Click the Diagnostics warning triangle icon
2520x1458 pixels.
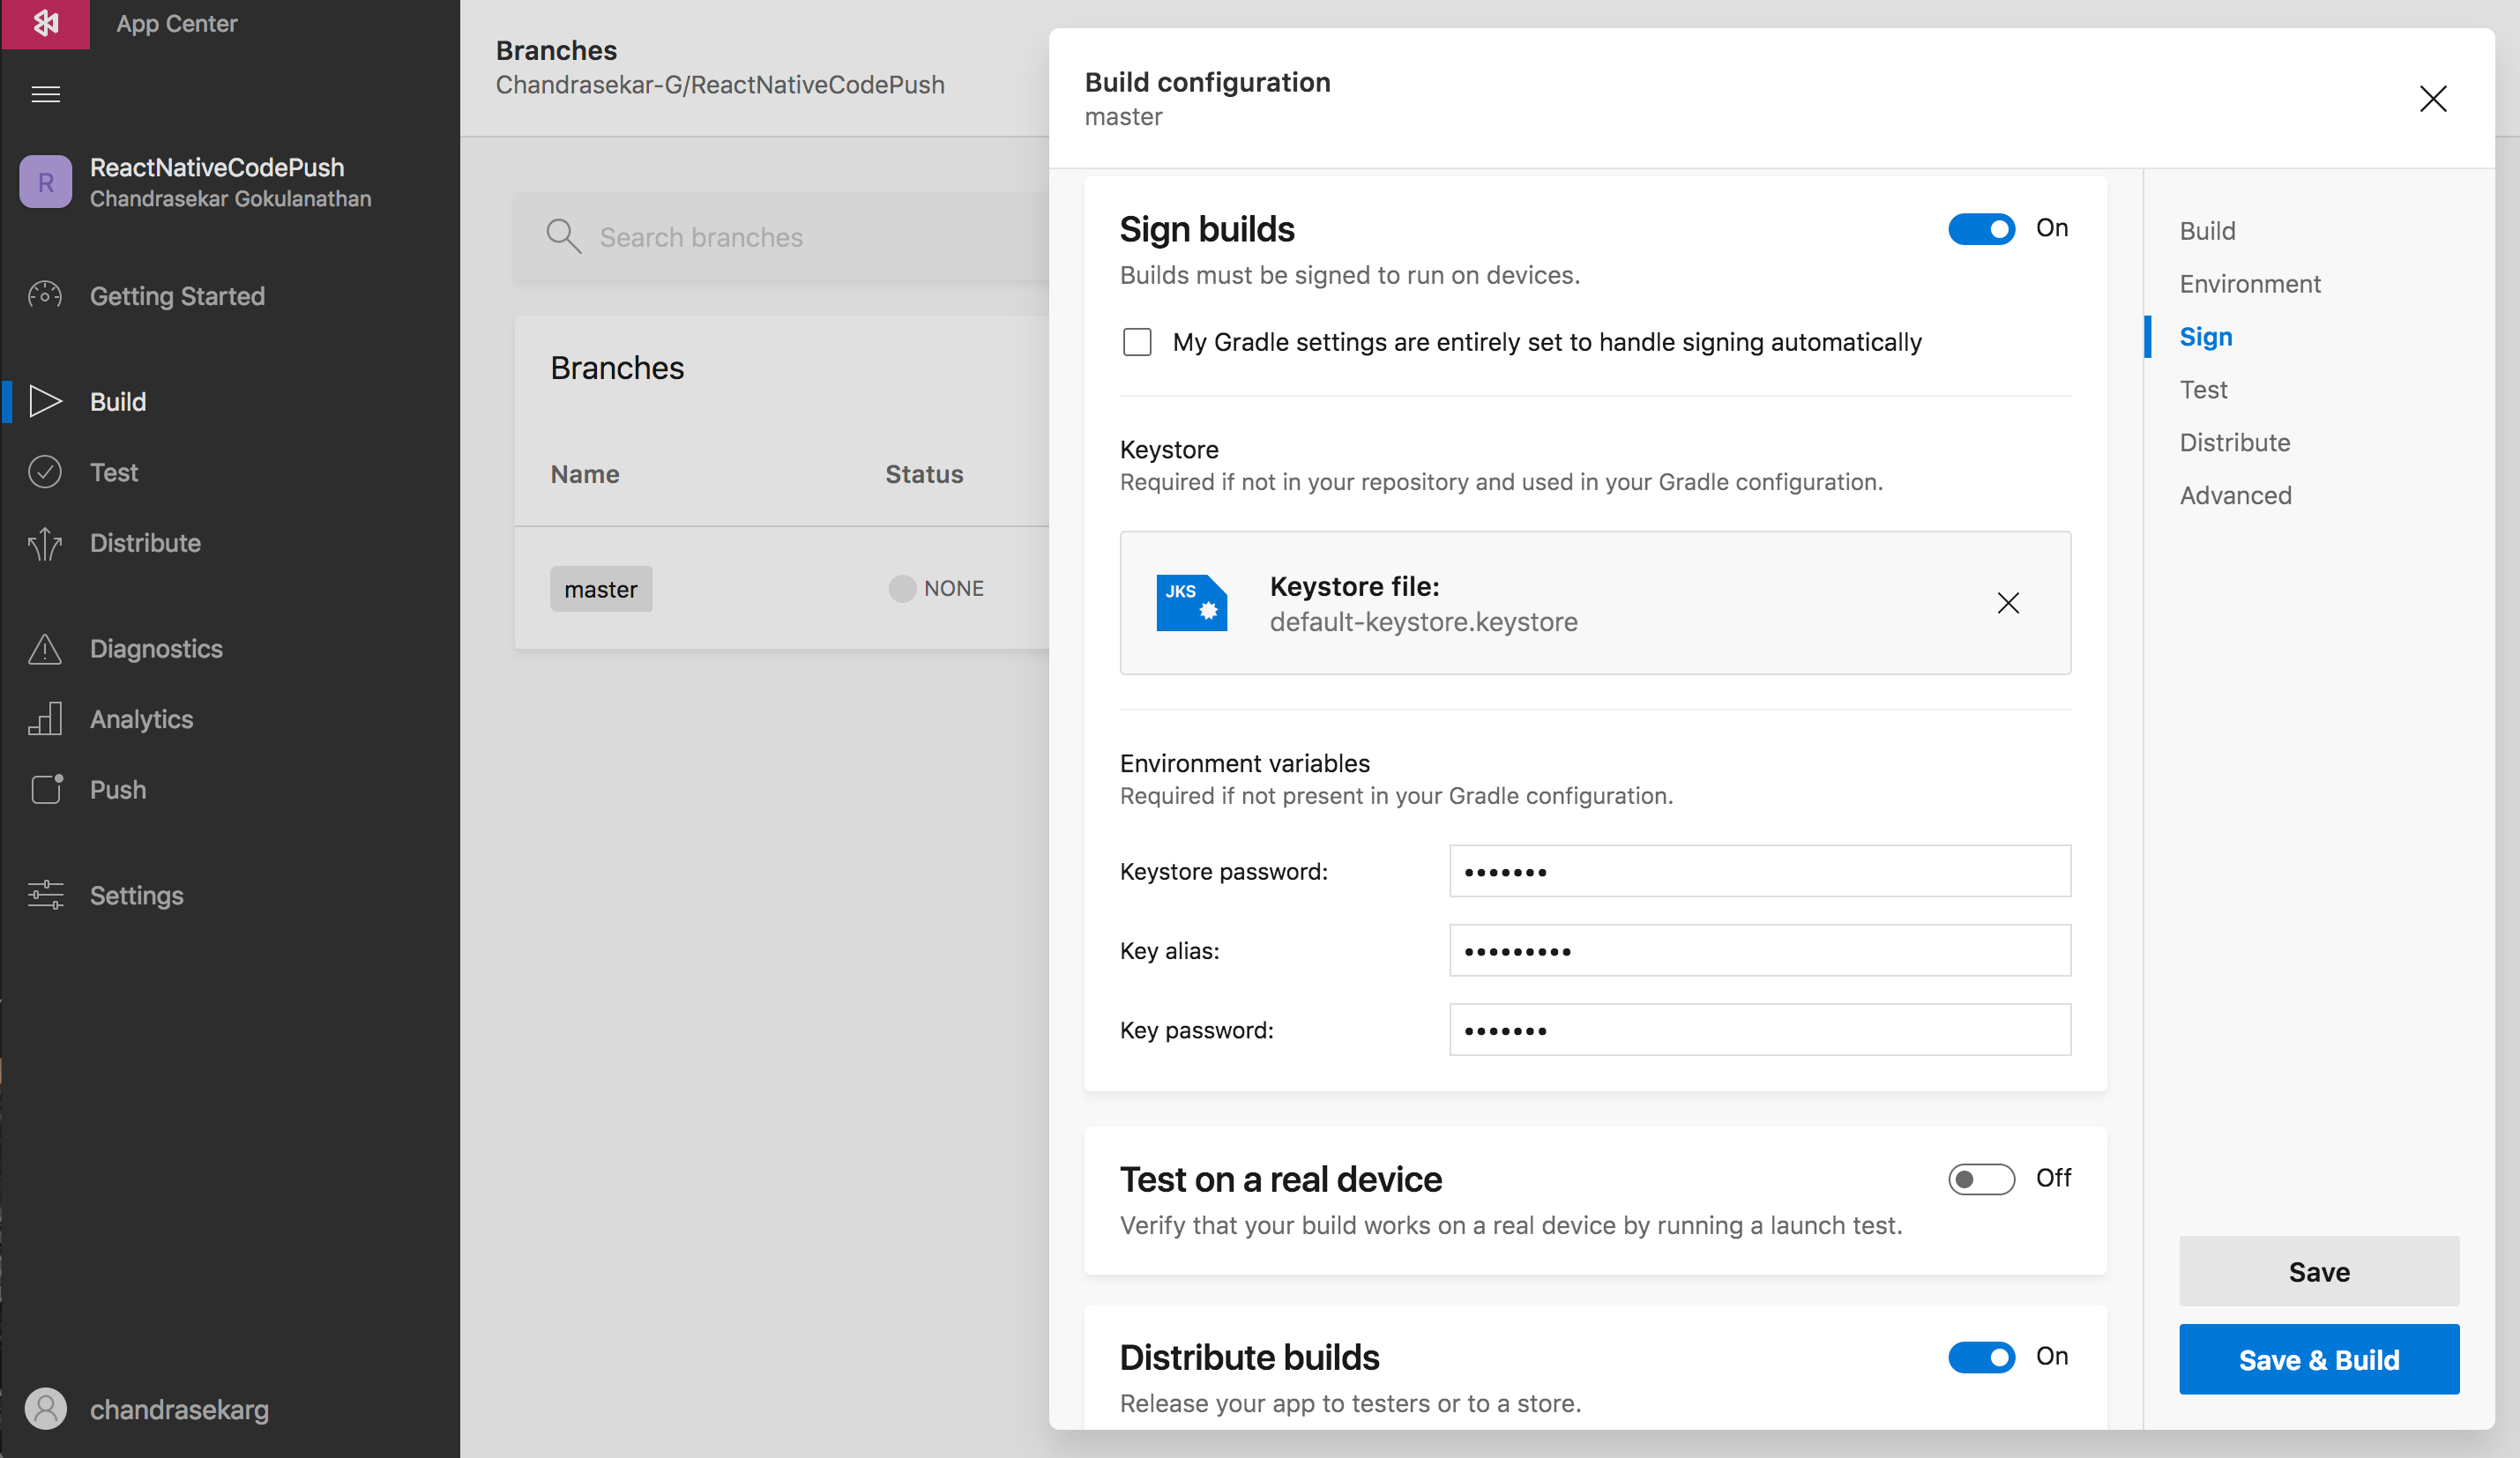[45, 649]
